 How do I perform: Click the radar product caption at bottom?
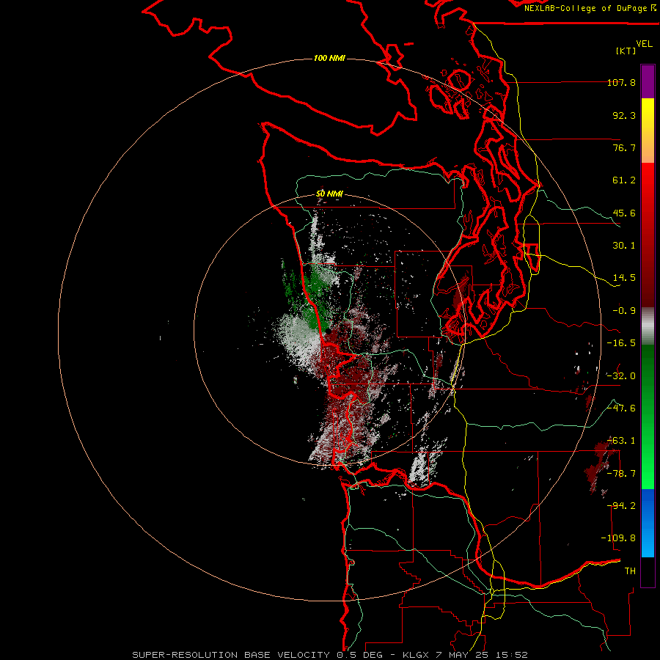330,655
